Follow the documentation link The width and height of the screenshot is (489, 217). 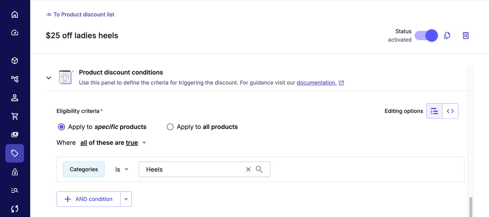tap(317, 82)
